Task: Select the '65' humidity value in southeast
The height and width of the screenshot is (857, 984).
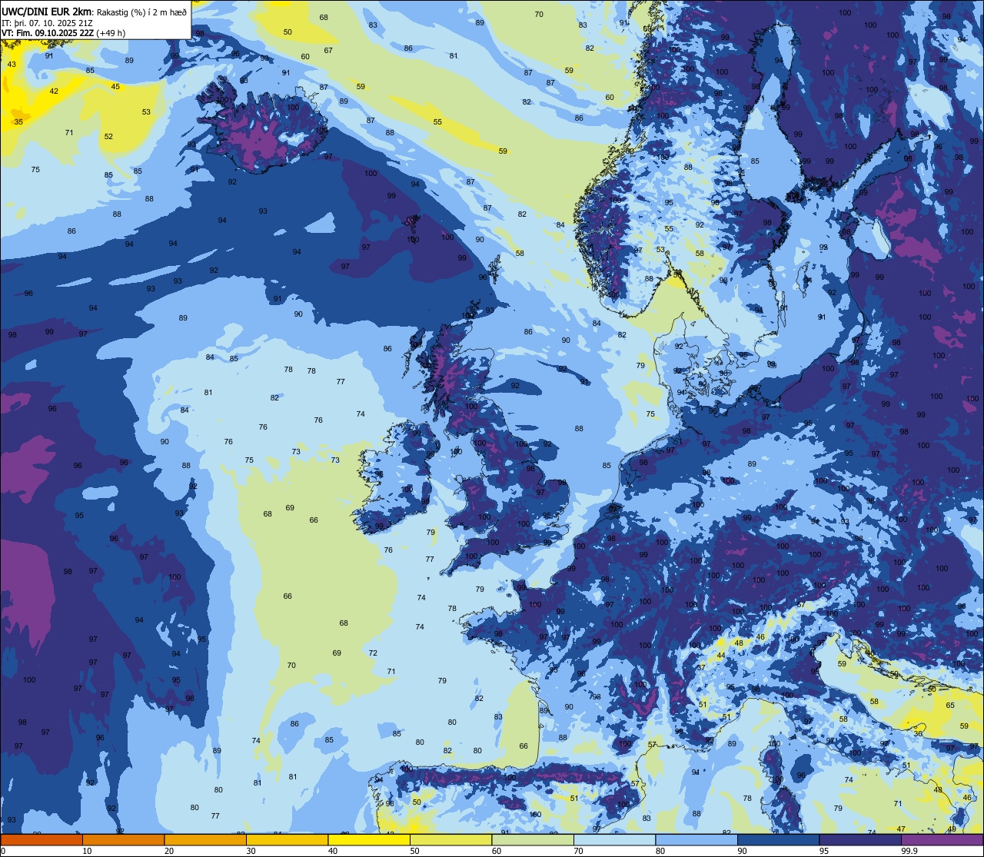Action: coord(950,705)
